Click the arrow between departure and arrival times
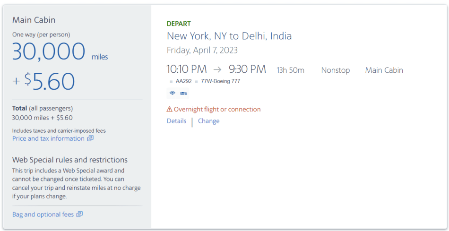449x231 pixels. point(217,70)
